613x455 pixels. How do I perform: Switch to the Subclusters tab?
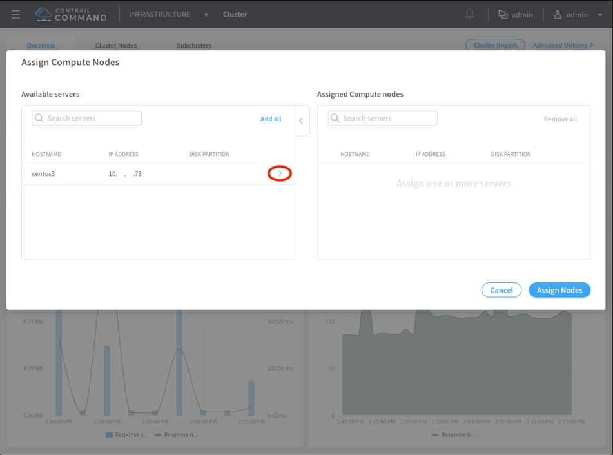pos(194,46)
